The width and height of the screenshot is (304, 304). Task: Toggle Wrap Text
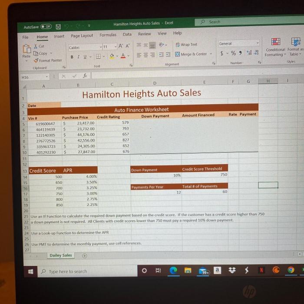point(186,45)
